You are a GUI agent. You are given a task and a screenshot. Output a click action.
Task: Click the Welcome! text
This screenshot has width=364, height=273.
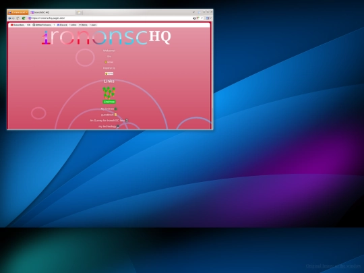(x=109, y=51)
